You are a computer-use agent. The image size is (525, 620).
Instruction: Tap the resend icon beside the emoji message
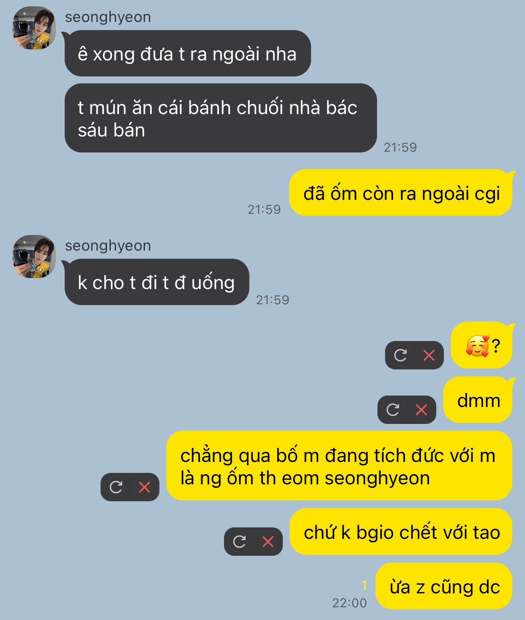coord(400,355)
